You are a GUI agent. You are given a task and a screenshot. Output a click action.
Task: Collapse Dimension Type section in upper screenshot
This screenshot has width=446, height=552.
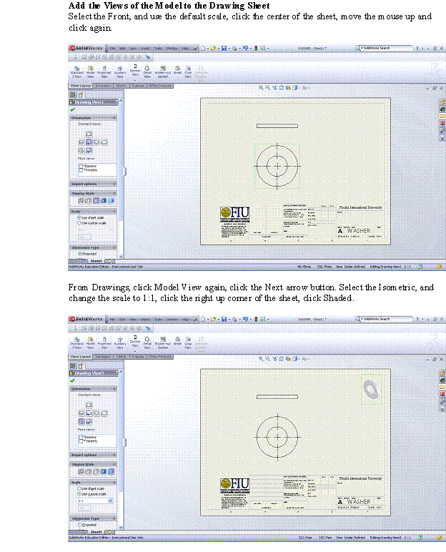tap(114, 247)
